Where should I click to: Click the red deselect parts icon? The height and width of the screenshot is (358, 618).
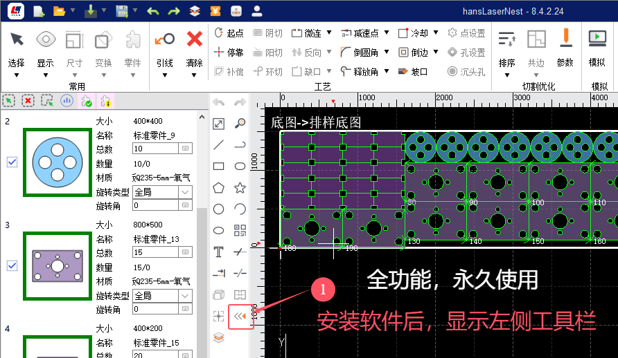click(x=28, y=101)
